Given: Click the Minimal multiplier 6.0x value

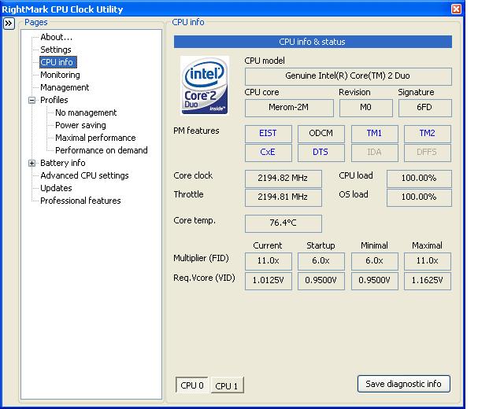Looking at the screenshot, I should click(375, 261).
